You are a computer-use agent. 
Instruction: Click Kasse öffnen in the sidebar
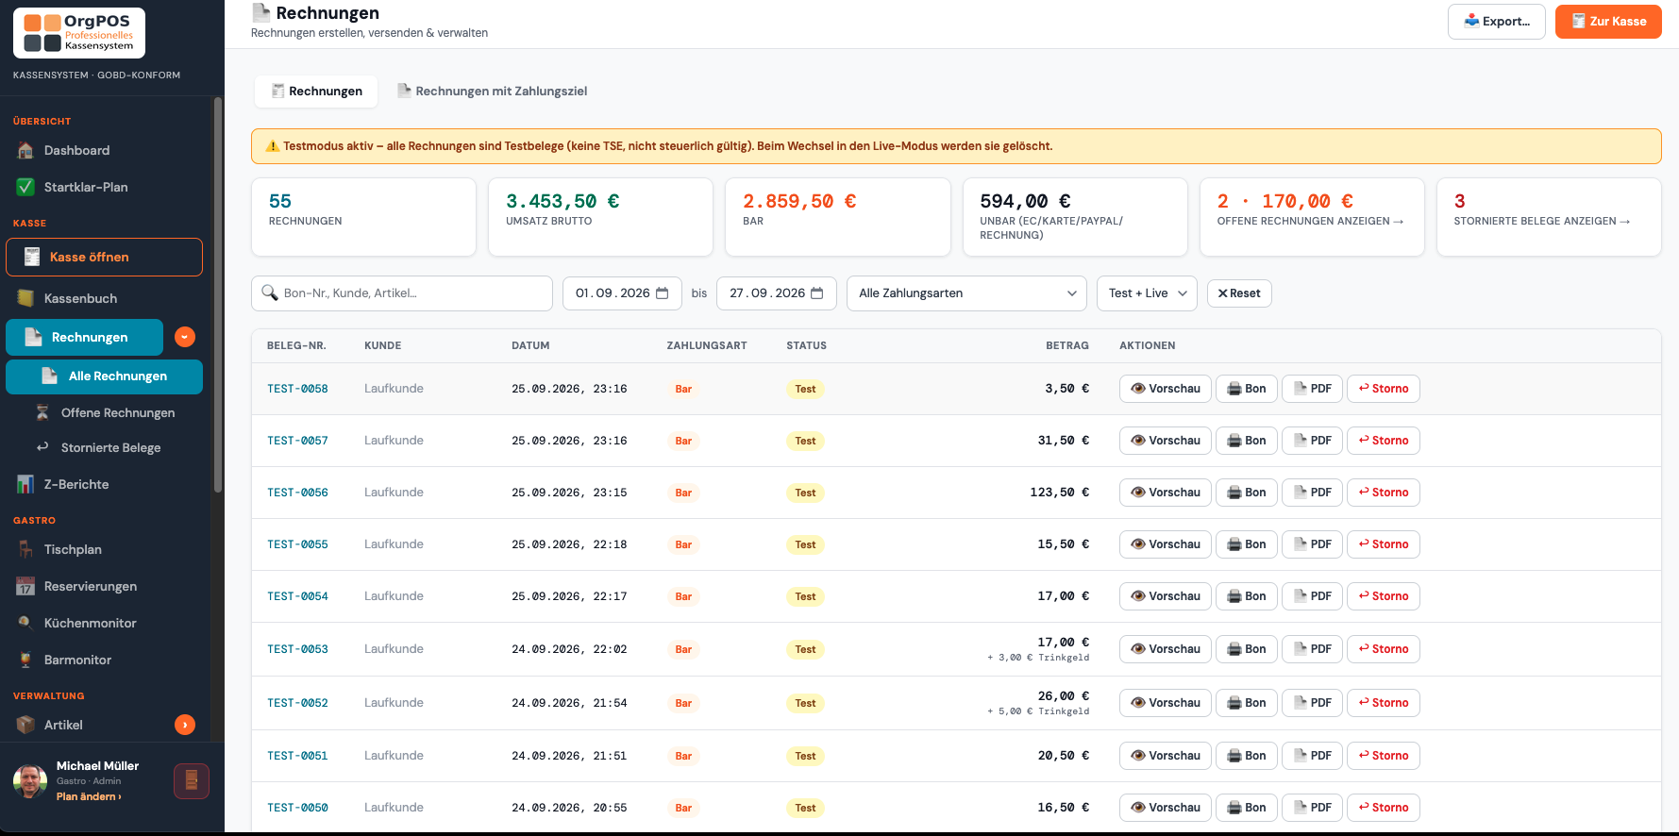click(x=104, y=257)
